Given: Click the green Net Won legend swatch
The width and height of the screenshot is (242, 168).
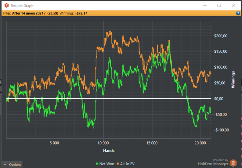Looking at the screenshot, I should (x=97, y=164).
